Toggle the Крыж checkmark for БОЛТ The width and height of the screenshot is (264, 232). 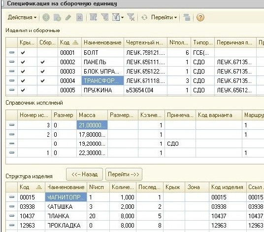(23, 53)
